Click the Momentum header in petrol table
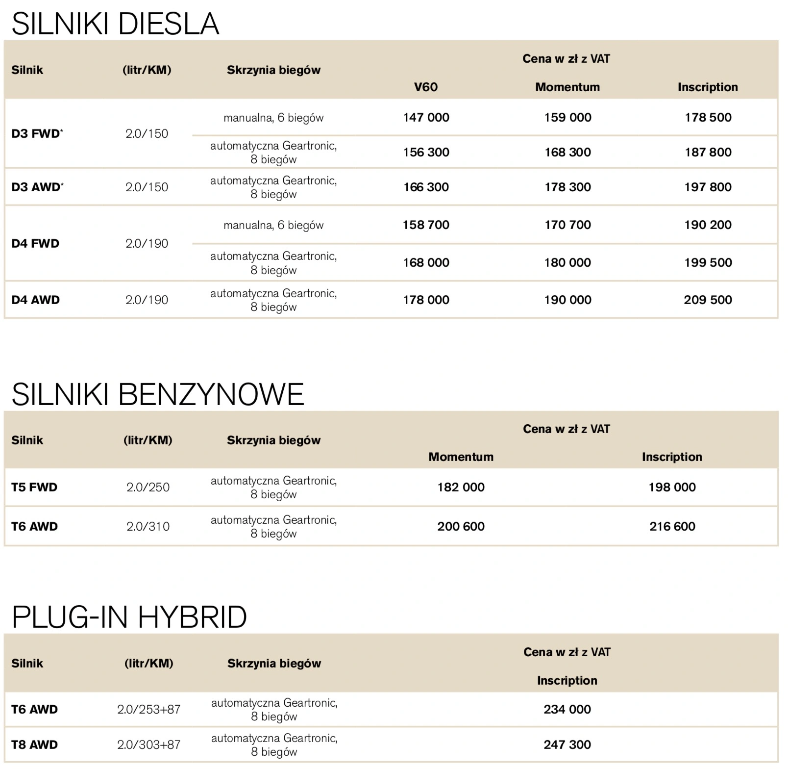Viewport: 789px width, 770px height. [x=461, y=457]
